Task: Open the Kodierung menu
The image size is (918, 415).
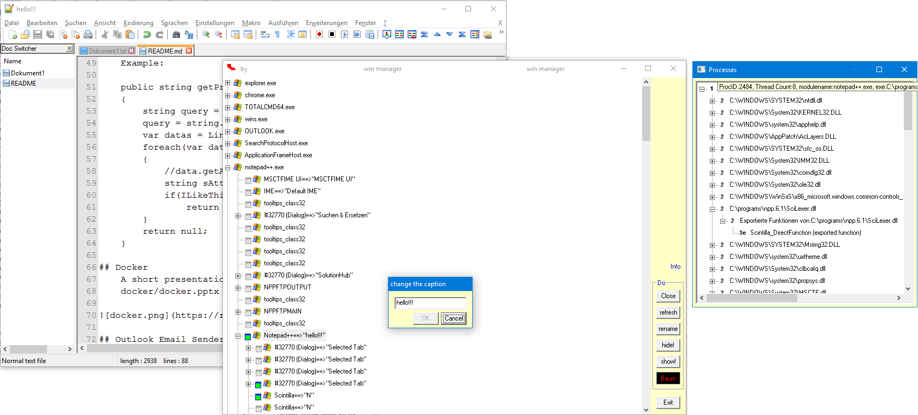Action: [138, 23]
